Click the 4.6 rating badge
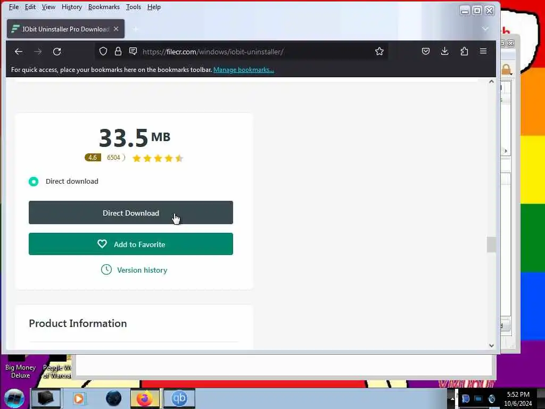Screen dimensions: 545x409 tap(93, 158)
